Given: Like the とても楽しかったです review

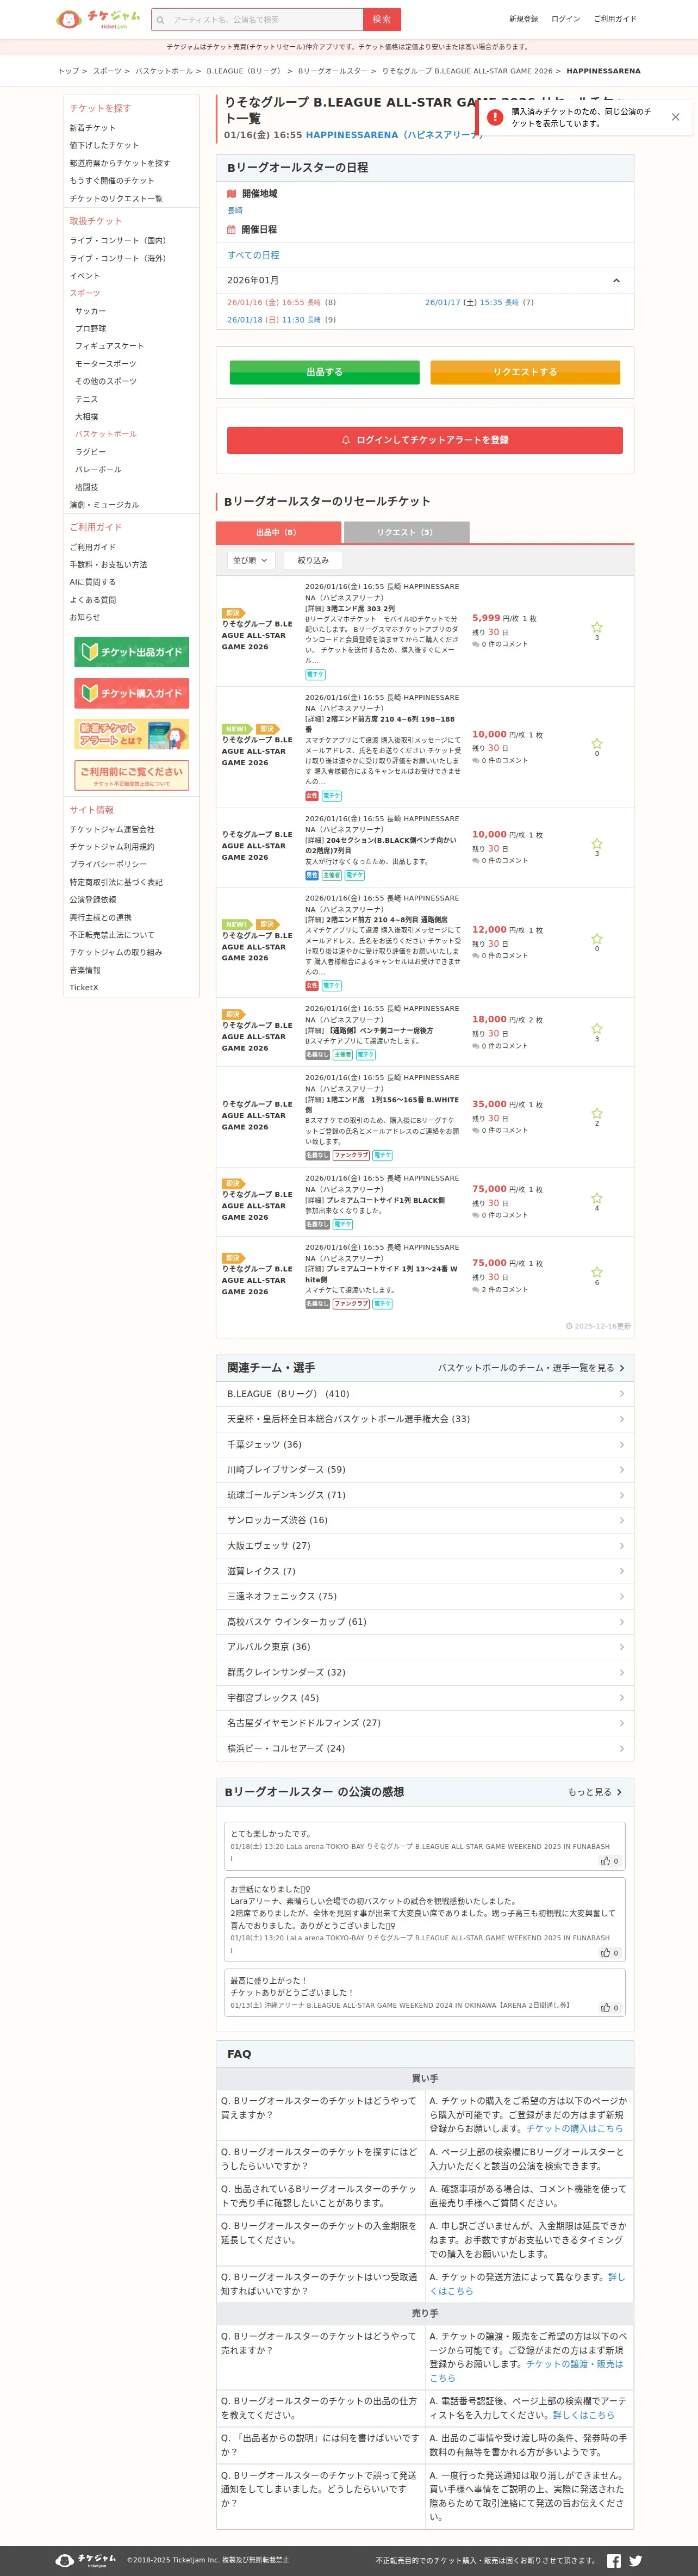Looking at the screenshot, I should point(610,1861).
